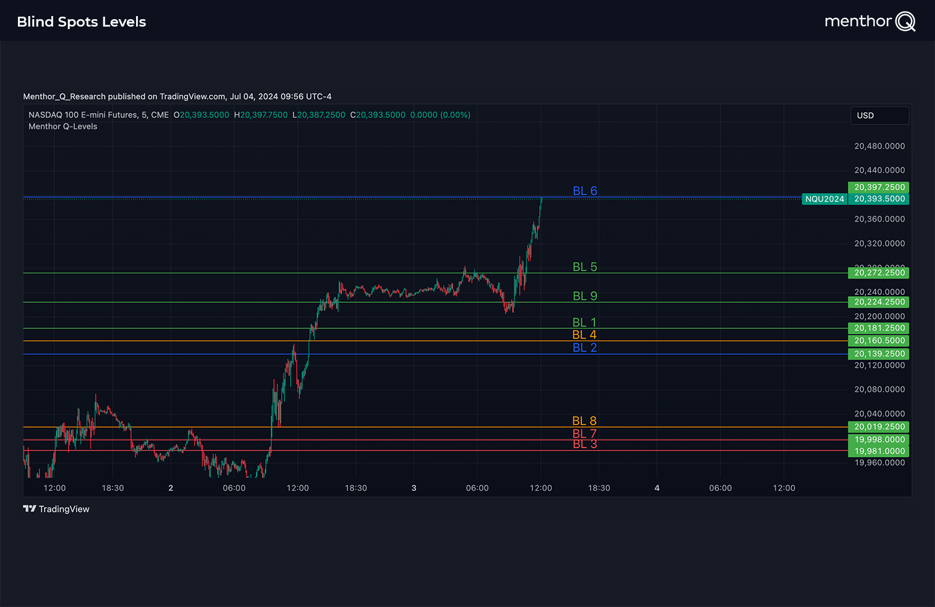This screenshot has height=607, width=935.
Task: Click the 20,019.2500 price label
Action: 879,427
